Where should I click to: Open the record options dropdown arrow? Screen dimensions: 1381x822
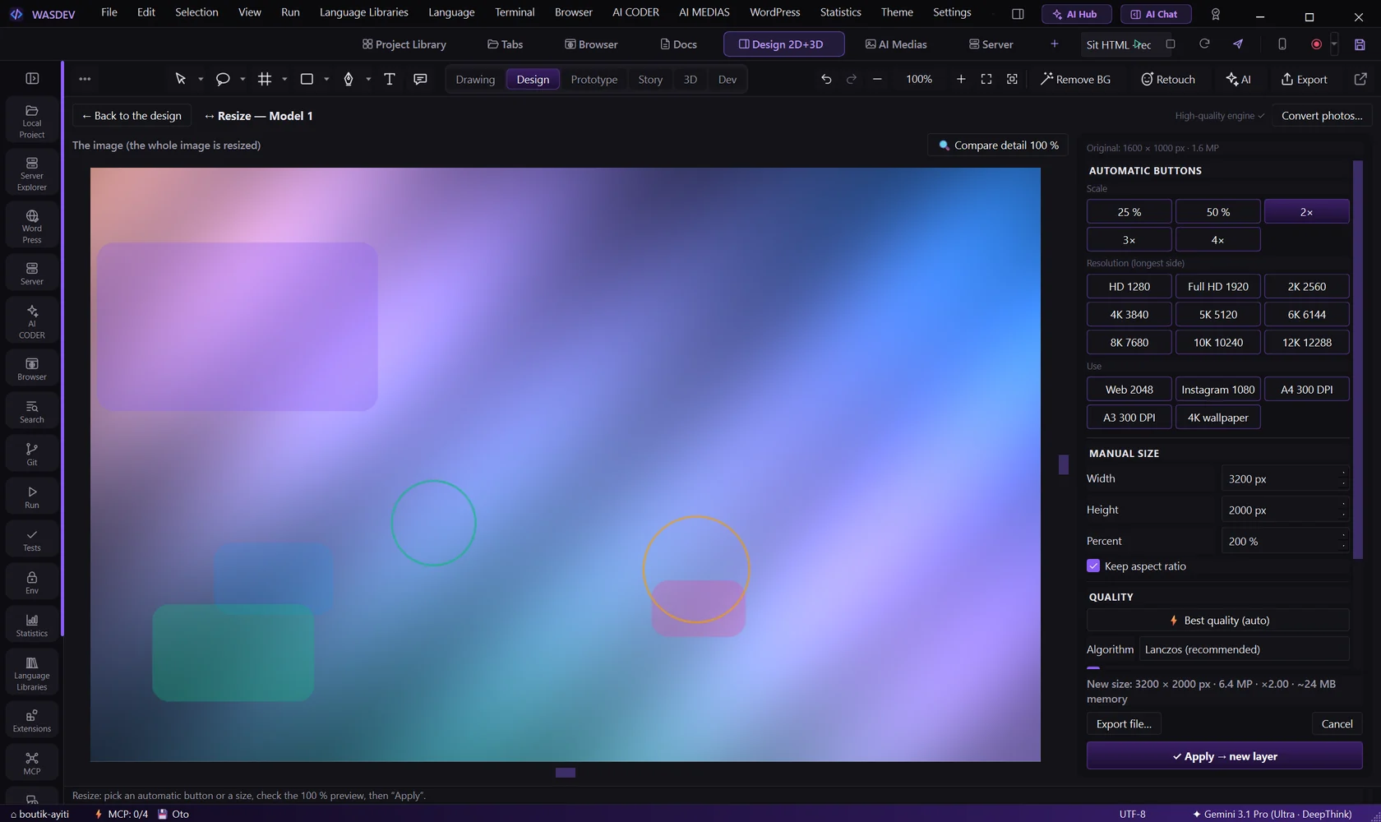1334,44
